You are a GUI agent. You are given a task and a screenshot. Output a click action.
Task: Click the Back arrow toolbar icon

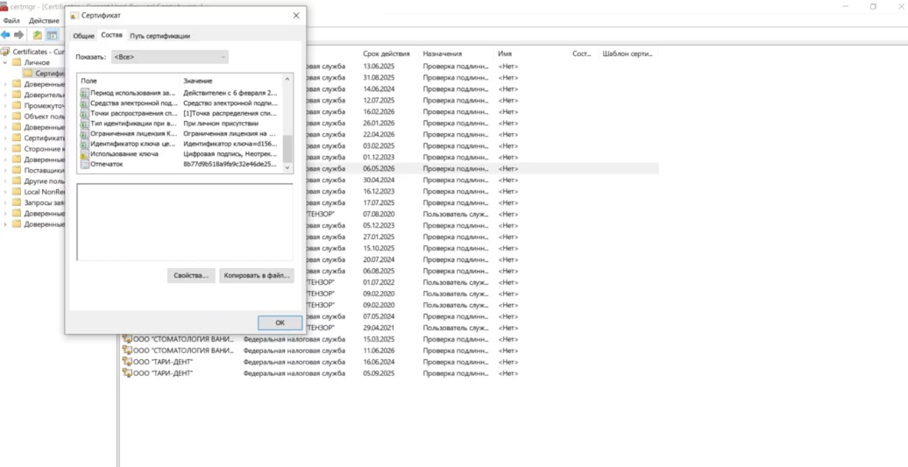pos(6,35)
